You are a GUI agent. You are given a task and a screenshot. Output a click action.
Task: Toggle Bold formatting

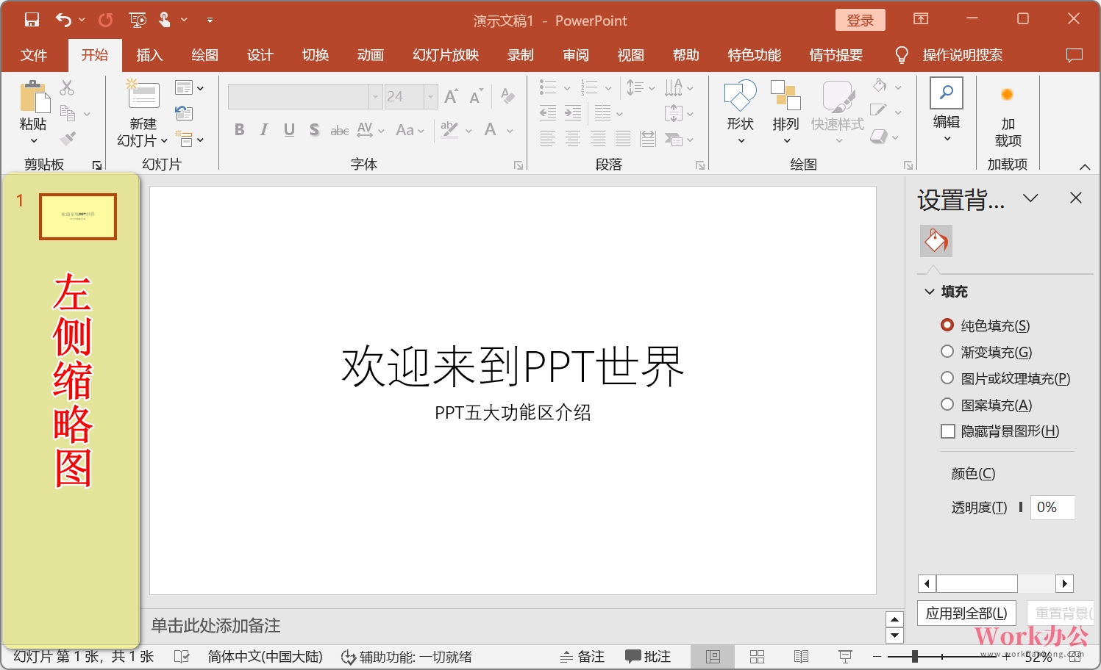(x=239, y=130)
